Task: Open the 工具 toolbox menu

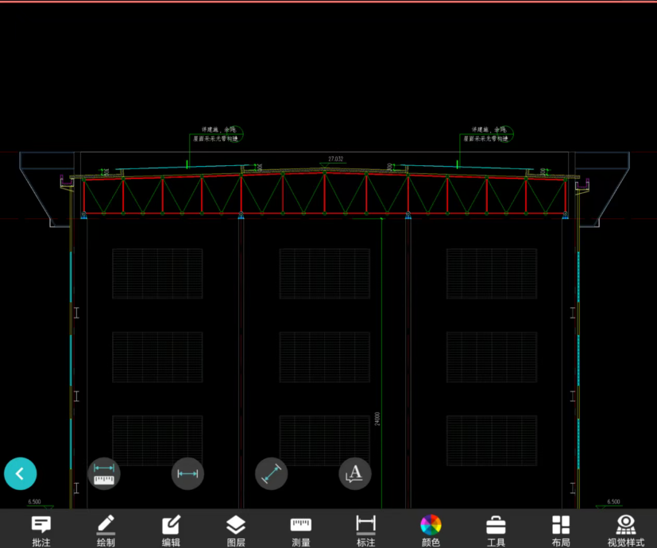Action: click(496, 530)
